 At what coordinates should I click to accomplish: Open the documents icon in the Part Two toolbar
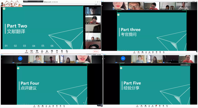[x=62, y=51]
